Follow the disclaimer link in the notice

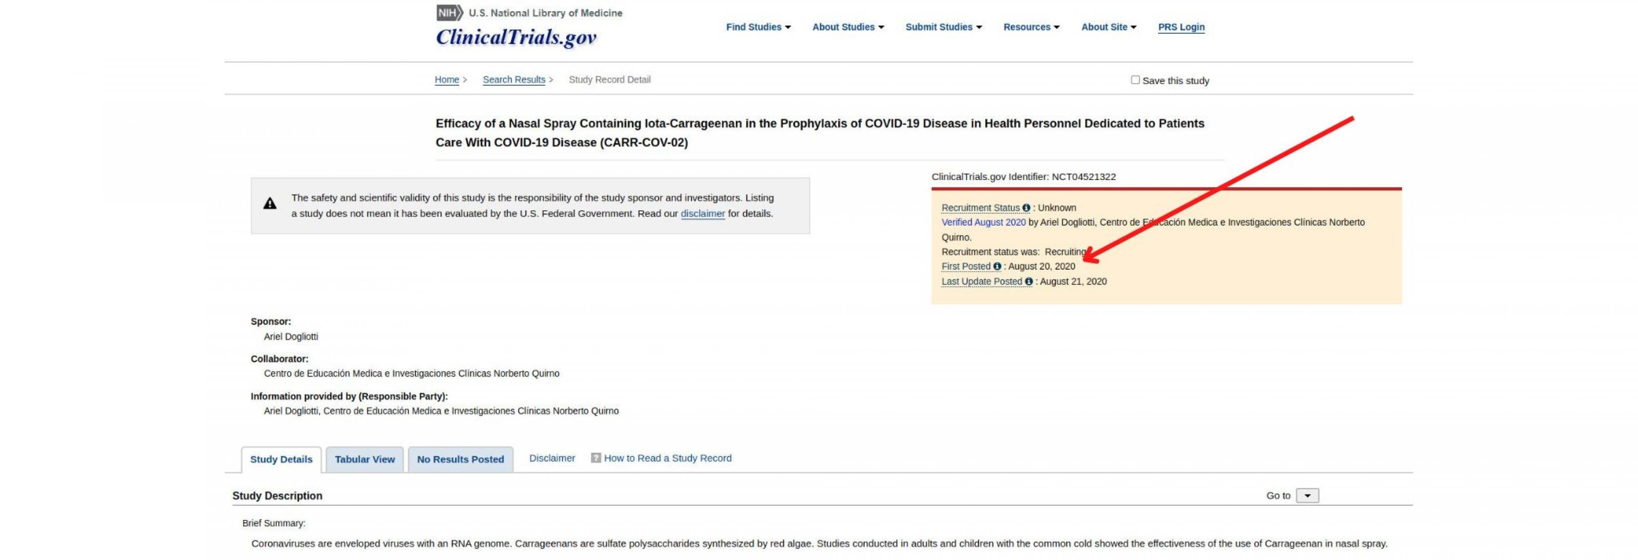(702, 214)
